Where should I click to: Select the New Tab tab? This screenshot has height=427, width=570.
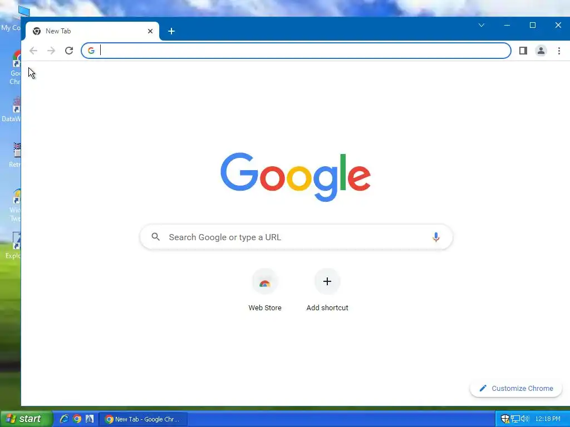[92, 31]
